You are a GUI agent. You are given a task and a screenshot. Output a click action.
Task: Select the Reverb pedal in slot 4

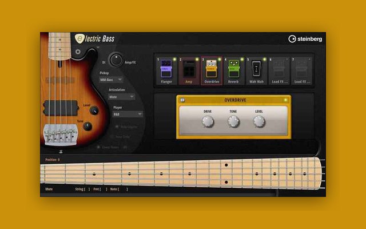(234, 71)
